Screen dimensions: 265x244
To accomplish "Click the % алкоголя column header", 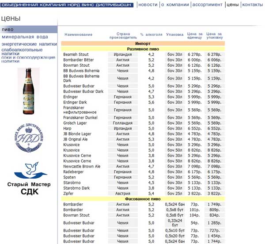I will (151, 34).
